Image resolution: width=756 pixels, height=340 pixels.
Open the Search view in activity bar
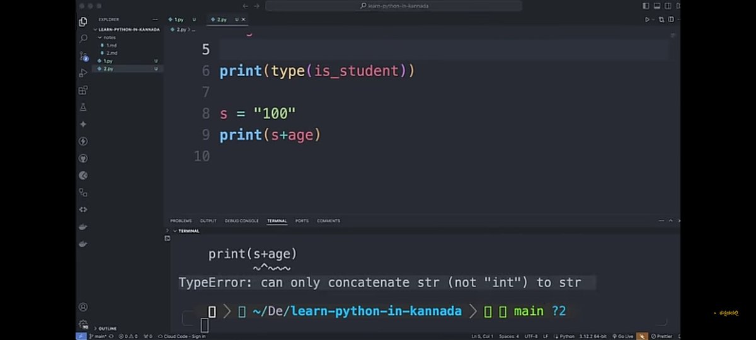83,38
